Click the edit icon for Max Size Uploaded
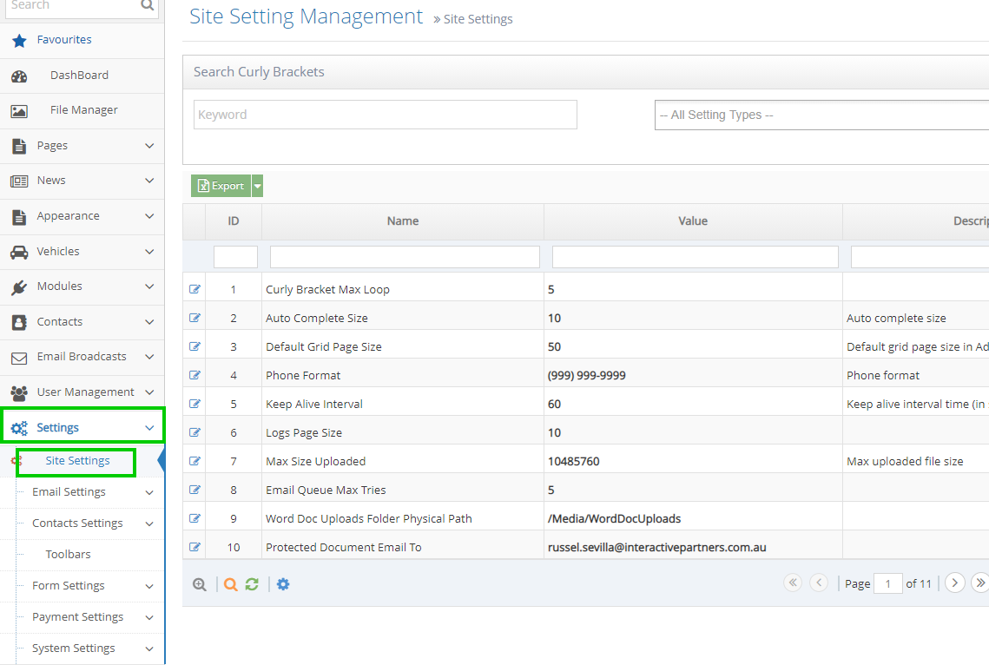The width and height of the screenshot is (989, 665). 195,461
